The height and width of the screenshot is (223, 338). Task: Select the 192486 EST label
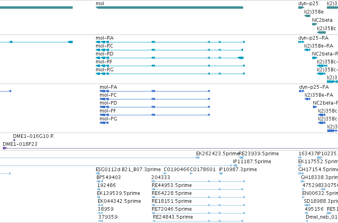tap(107, 185)
